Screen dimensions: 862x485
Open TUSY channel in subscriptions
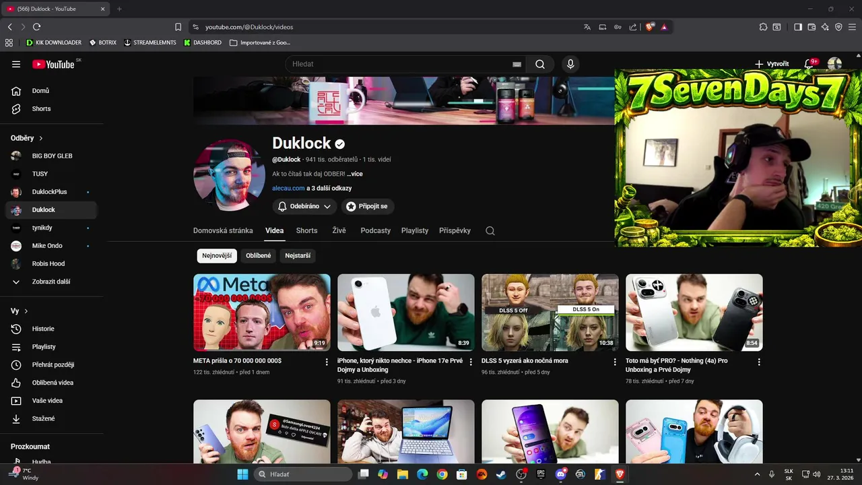coord(52,174)
